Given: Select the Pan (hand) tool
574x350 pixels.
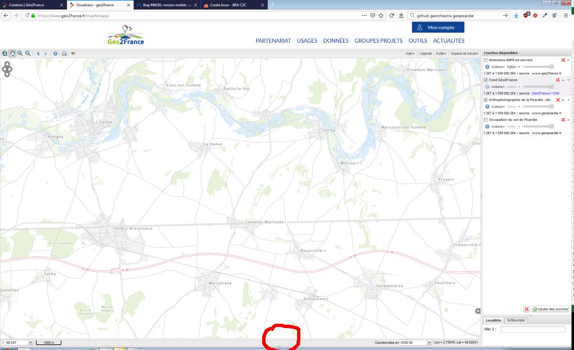Looking at the screenshot, I should coord(13,53).
